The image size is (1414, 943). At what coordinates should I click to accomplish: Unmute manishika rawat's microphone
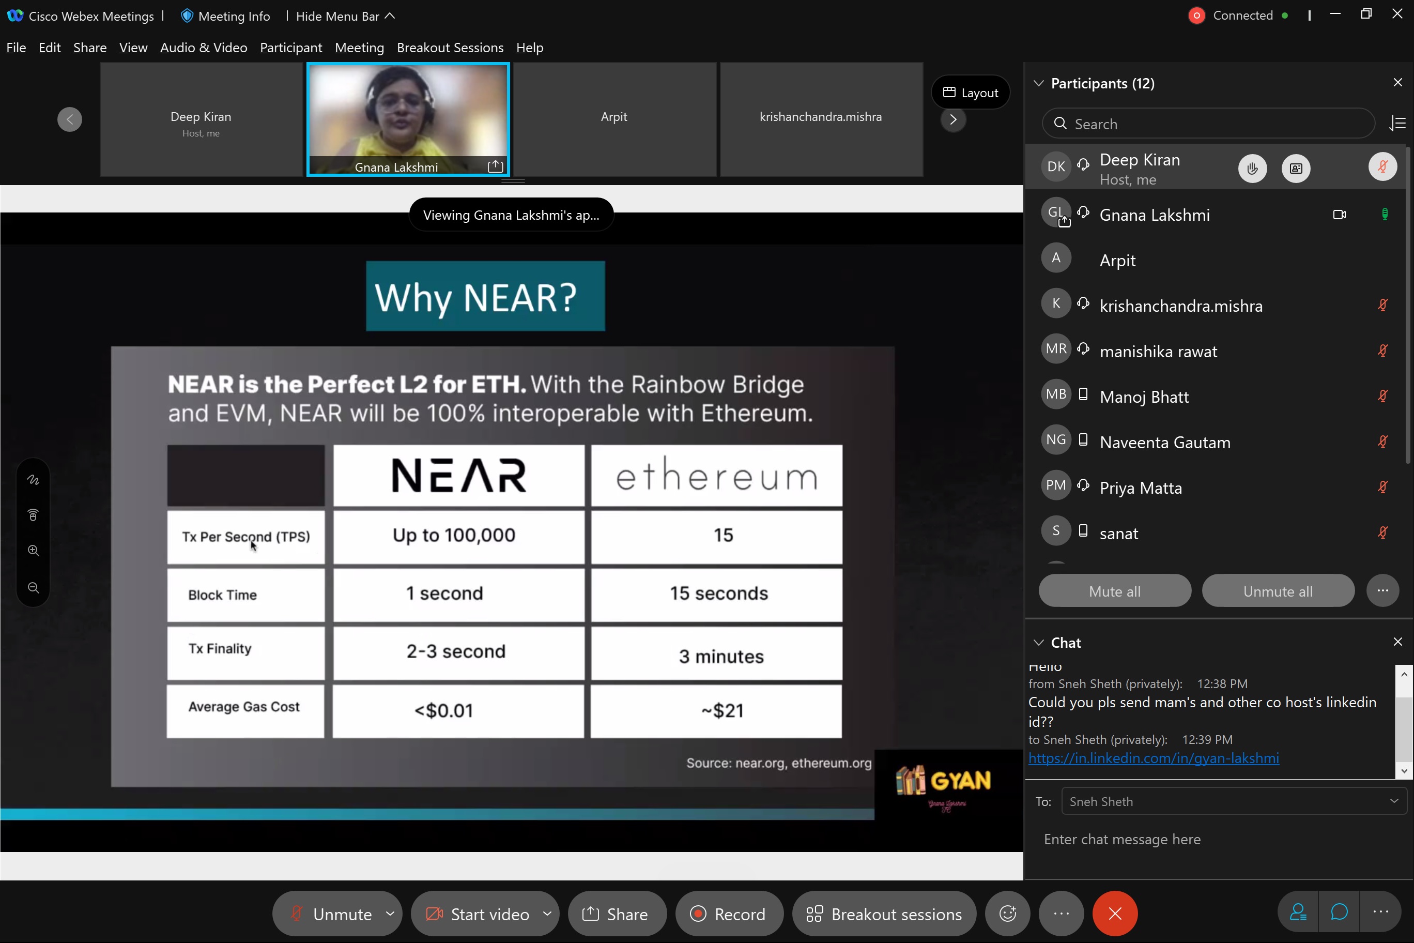[1383, 351]
